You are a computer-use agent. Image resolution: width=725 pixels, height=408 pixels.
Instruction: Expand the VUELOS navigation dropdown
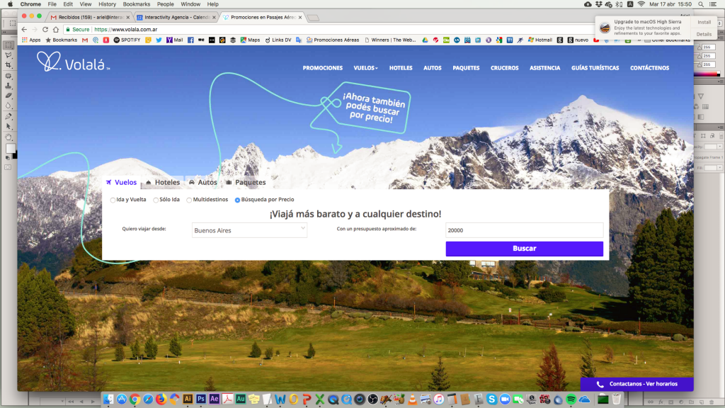[x=365, y=68]
